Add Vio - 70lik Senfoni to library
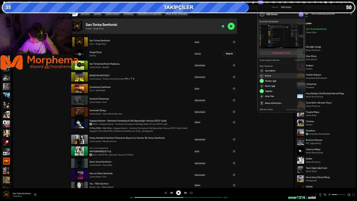The image size is (357, 201). (234, 185)
